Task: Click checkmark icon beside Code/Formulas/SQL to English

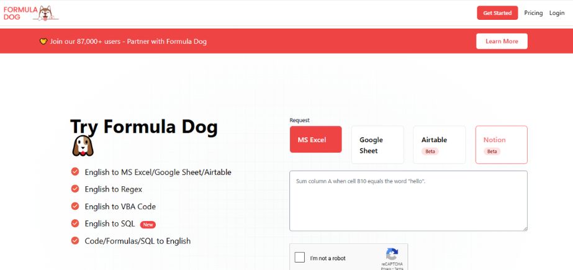Action: click(x=75, y=241)
